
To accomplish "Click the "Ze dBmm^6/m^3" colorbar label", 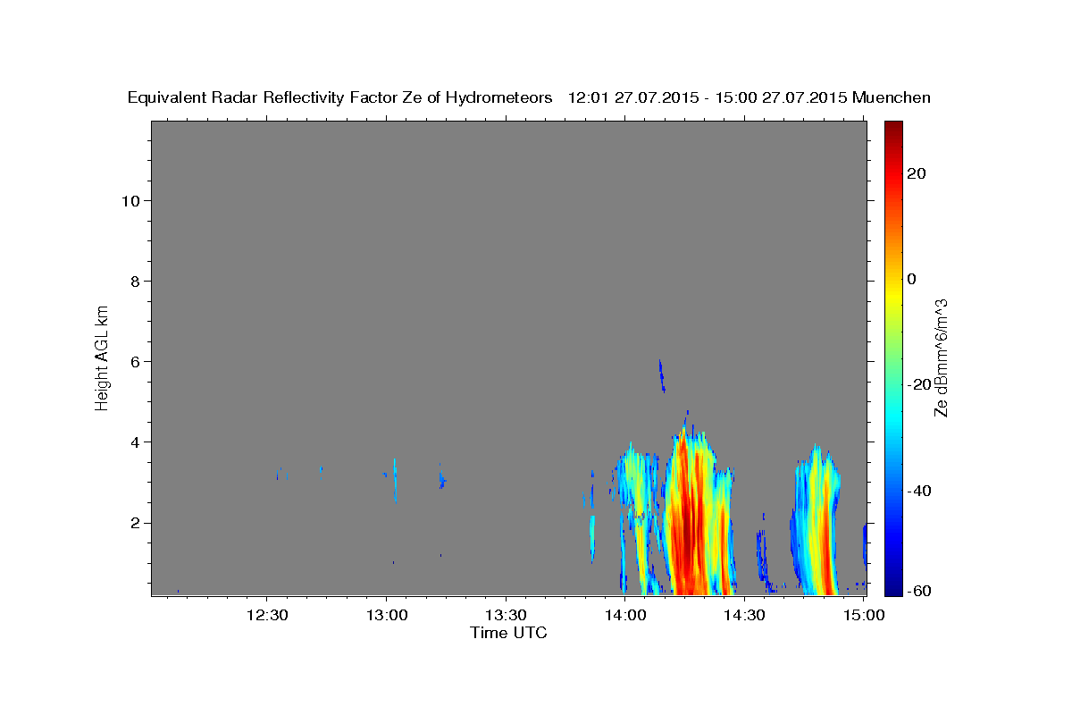I will [x=940, y=357].
